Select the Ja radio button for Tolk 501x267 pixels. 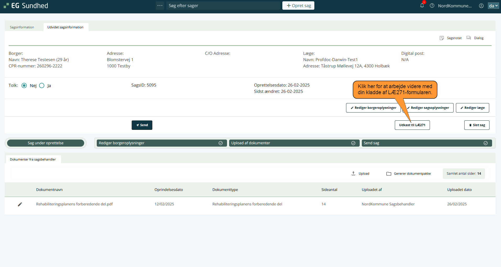click(x=42, y=86)
